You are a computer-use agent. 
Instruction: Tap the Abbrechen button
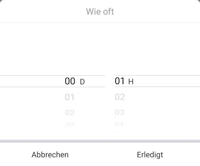tap(50, 155)
